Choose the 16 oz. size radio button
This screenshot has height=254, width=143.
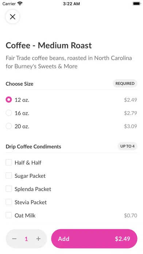[9, 113]
